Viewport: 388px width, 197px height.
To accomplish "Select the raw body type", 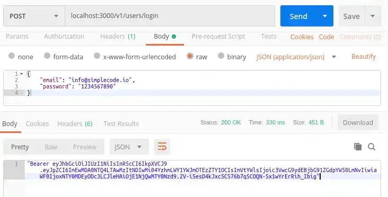I will point(190,56).
